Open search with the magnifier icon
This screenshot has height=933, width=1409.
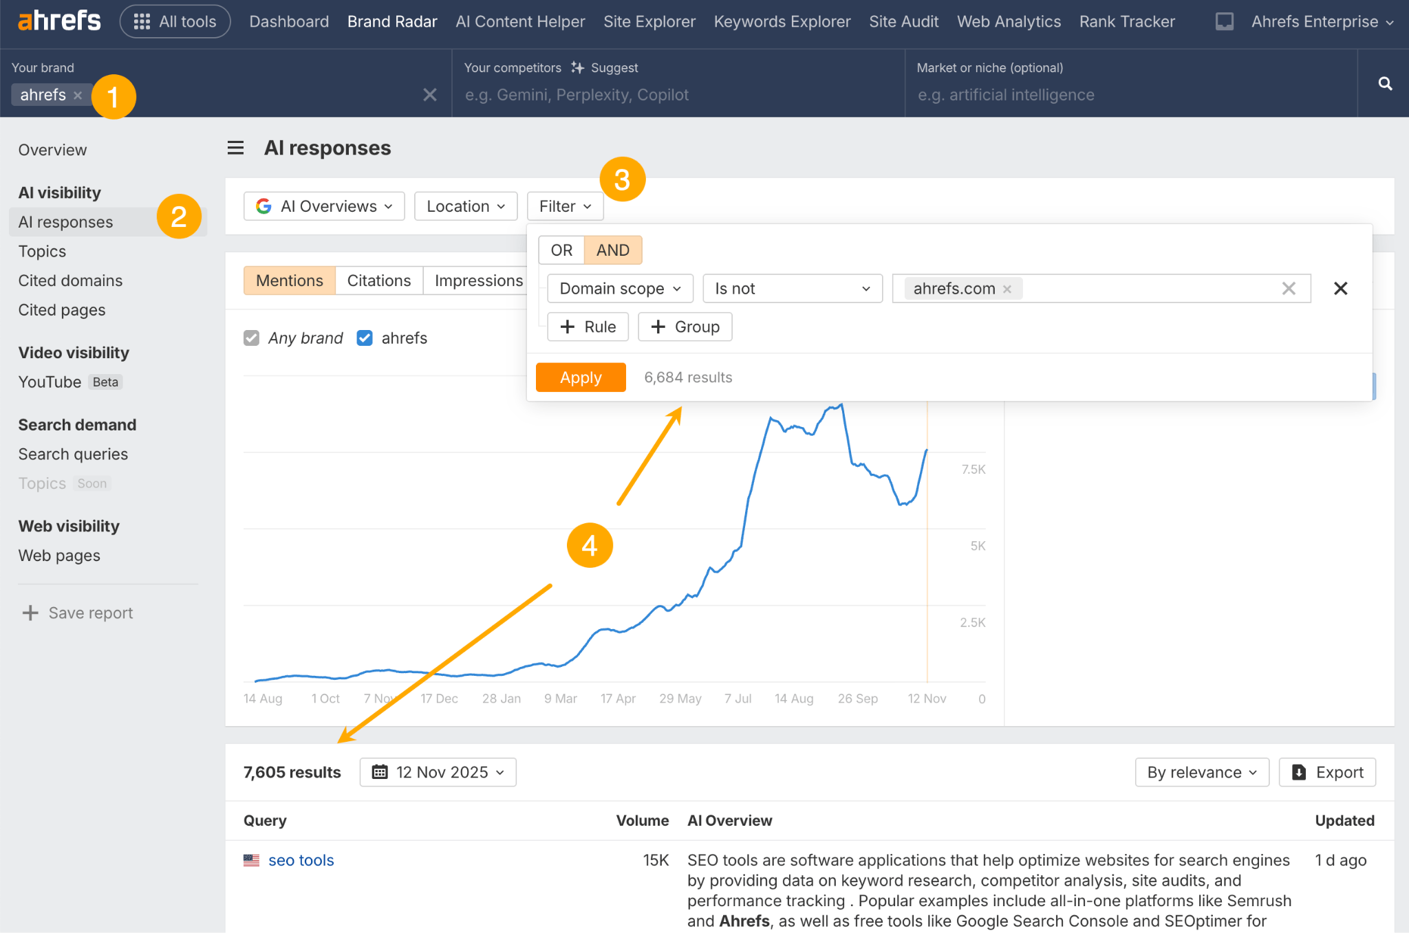coord(1384,83)
